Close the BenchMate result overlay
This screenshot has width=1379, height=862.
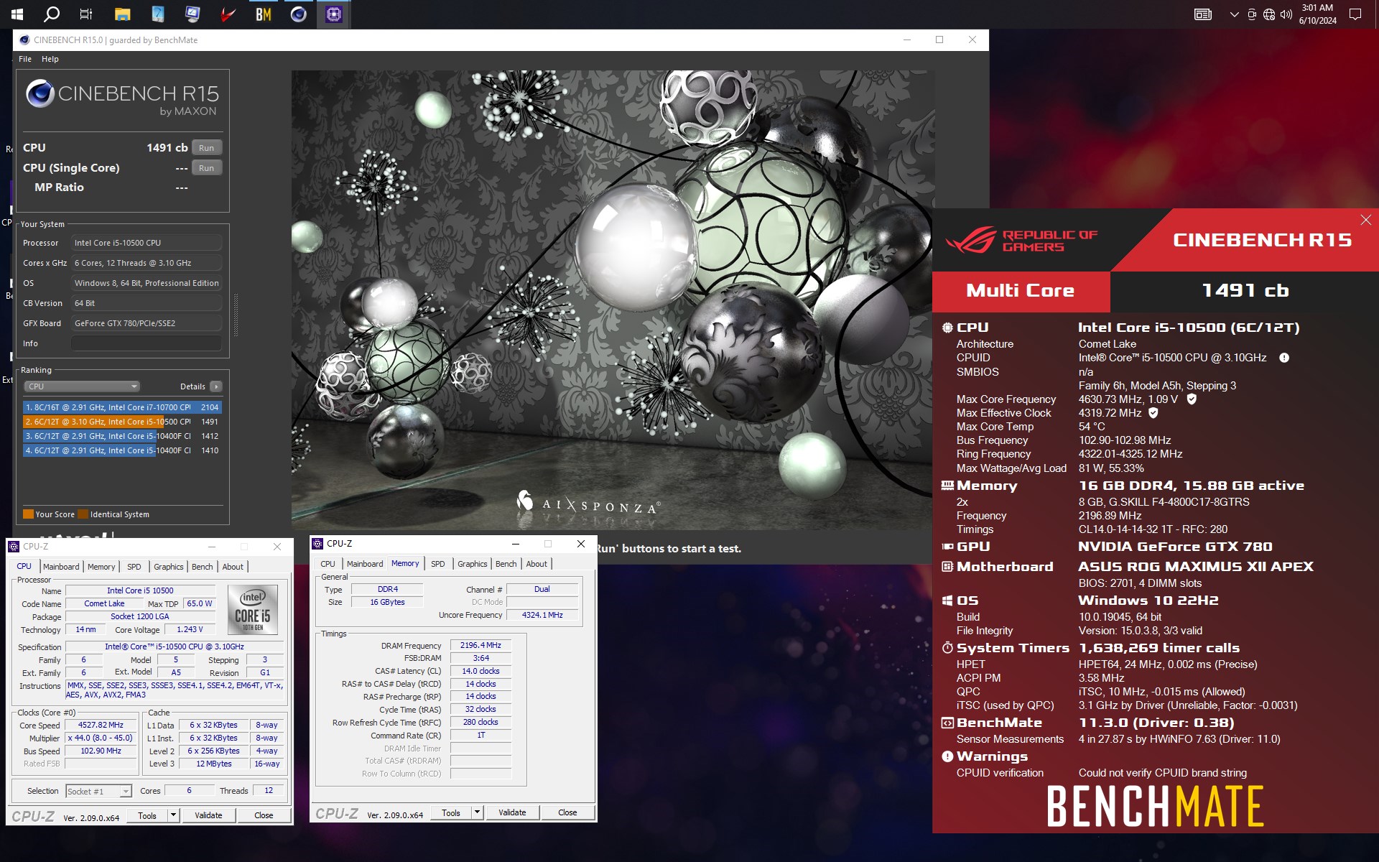coord(1365,221)
